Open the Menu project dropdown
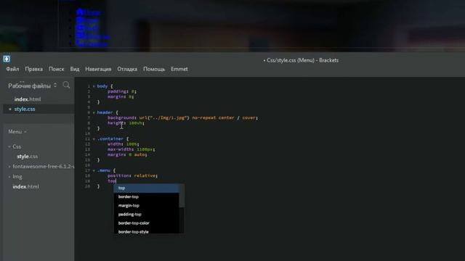Screen dimensions: 465x261 [x=17, y=132]
